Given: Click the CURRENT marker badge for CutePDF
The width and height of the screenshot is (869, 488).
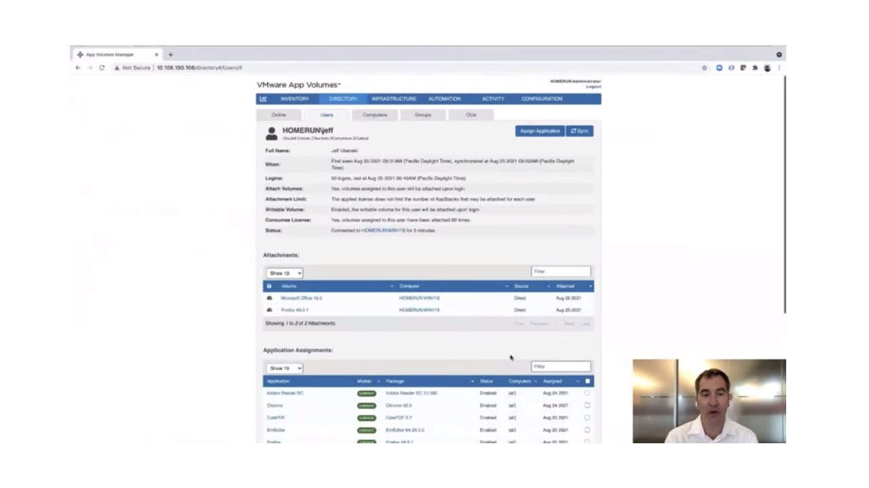Looking at the screenshot, I should [367, 418].
